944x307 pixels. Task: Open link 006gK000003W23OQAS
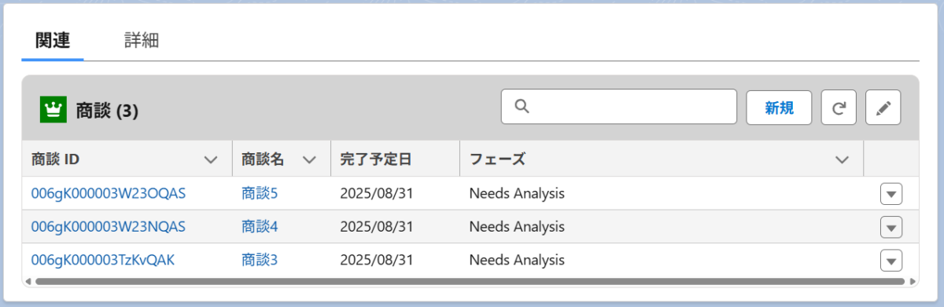[x=109, y=193]
